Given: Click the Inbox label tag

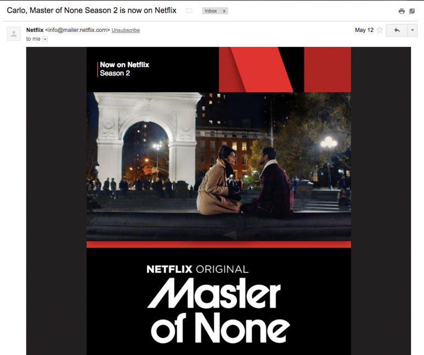Looking at the screenshot, I should 211,11.
